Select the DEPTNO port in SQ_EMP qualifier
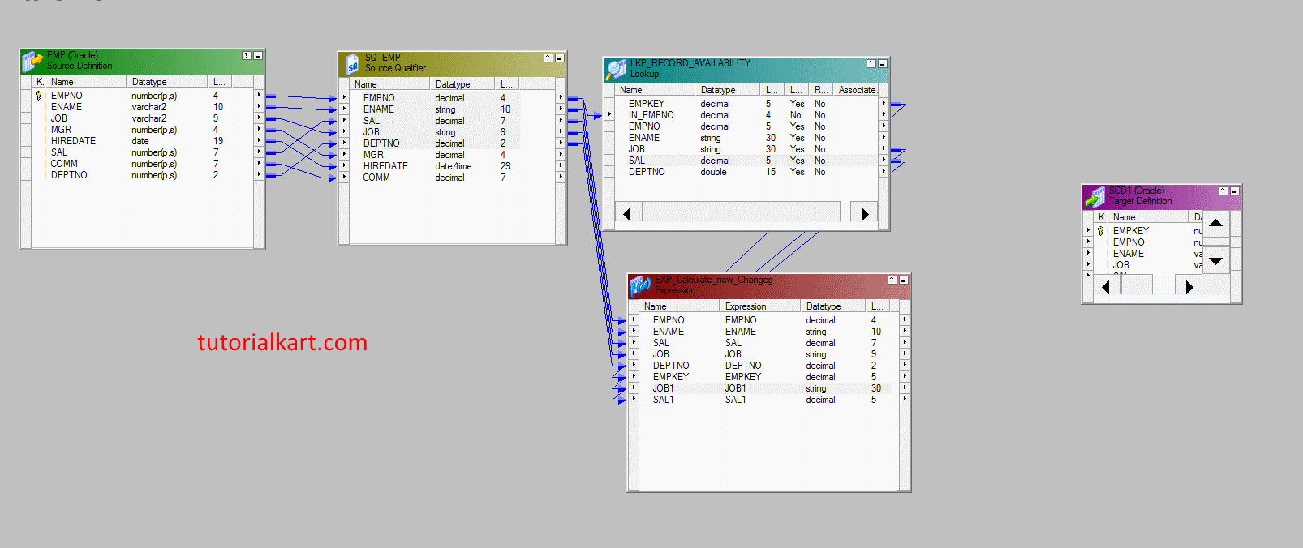This screenshot has width=1303, height=548. click(x=381, y=143)
